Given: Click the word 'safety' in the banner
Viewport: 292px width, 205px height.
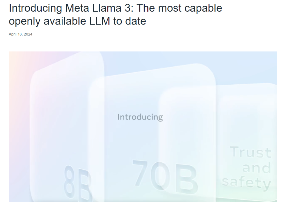Looking at the screenshot, I should coord(246,183).
